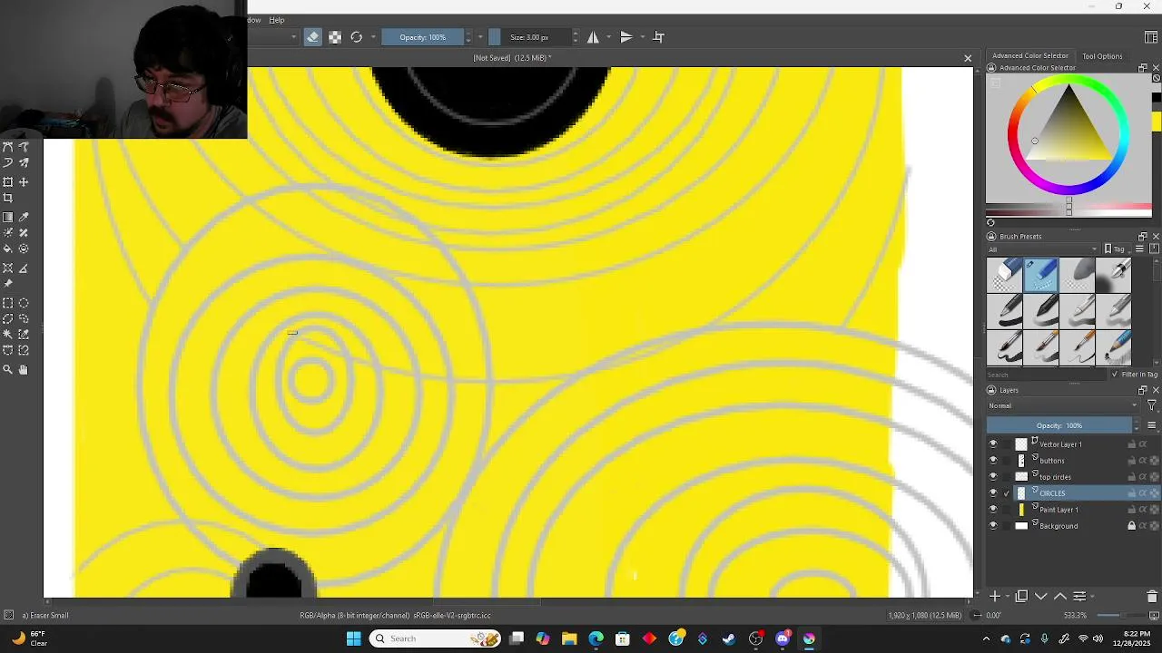Select the Reference Images pin tool
1162x653 pixels.
(x=8, y=284)
